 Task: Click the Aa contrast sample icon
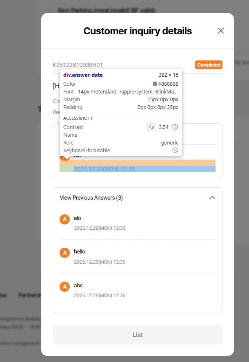[151, 127]
